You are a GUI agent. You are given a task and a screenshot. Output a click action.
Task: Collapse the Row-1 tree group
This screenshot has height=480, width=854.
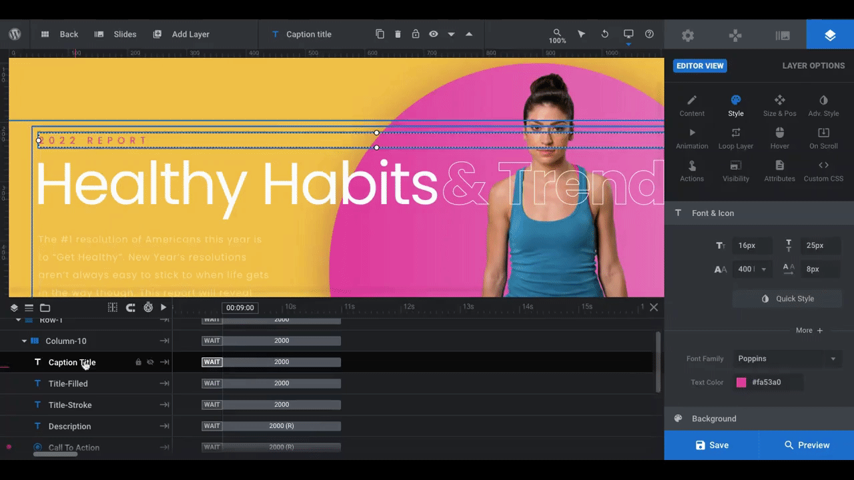coord(19,320)
